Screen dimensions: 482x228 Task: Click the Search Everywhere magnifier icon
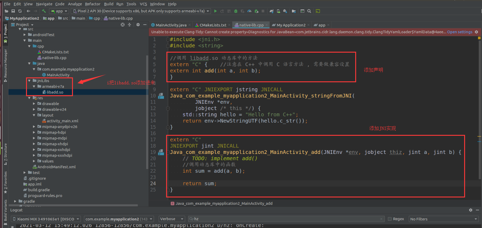tap(309, 11)
